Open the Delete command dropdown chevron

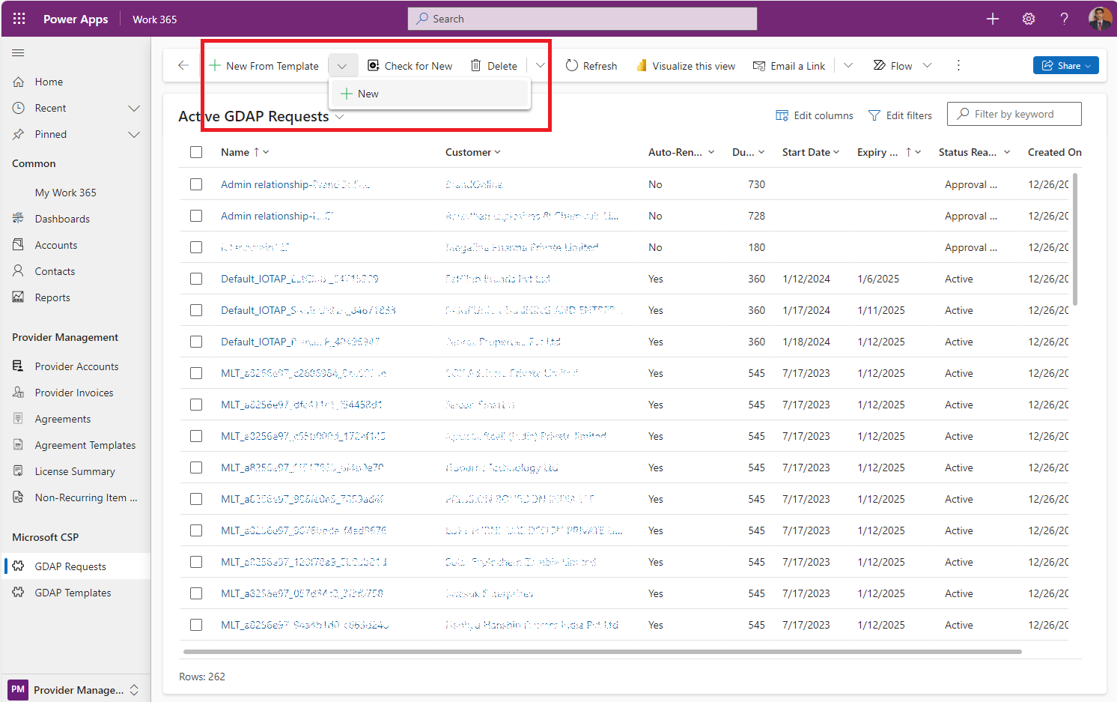(540, 65)
